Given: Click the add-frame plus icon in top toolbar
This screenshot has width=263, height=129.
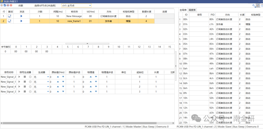Looking at the screenshot, I should coord(2,5).
